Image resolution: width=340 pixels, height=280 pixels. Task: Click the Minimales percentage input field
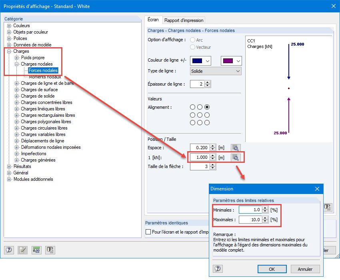pyautogui.click(x=250, y=210)
